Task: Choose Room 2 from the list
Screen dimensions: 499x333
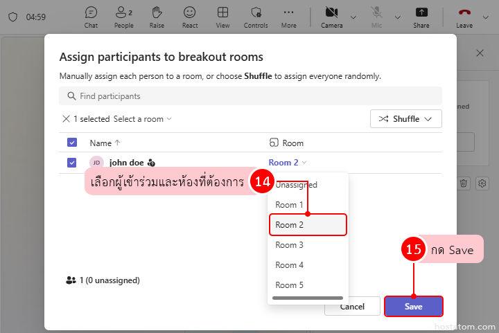Action: [306, 225]
